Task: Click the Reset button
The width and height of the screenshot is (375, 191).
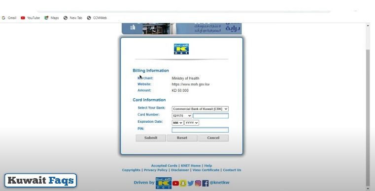Action: 182,138
